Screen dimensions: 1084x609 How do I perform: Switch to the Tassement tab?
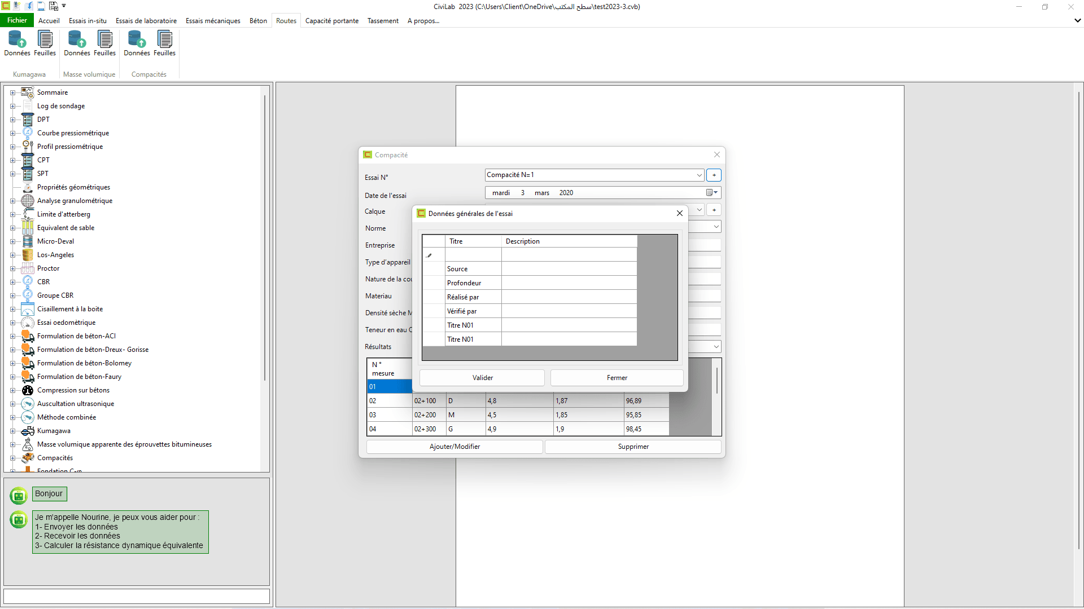(x=383, y=21)
